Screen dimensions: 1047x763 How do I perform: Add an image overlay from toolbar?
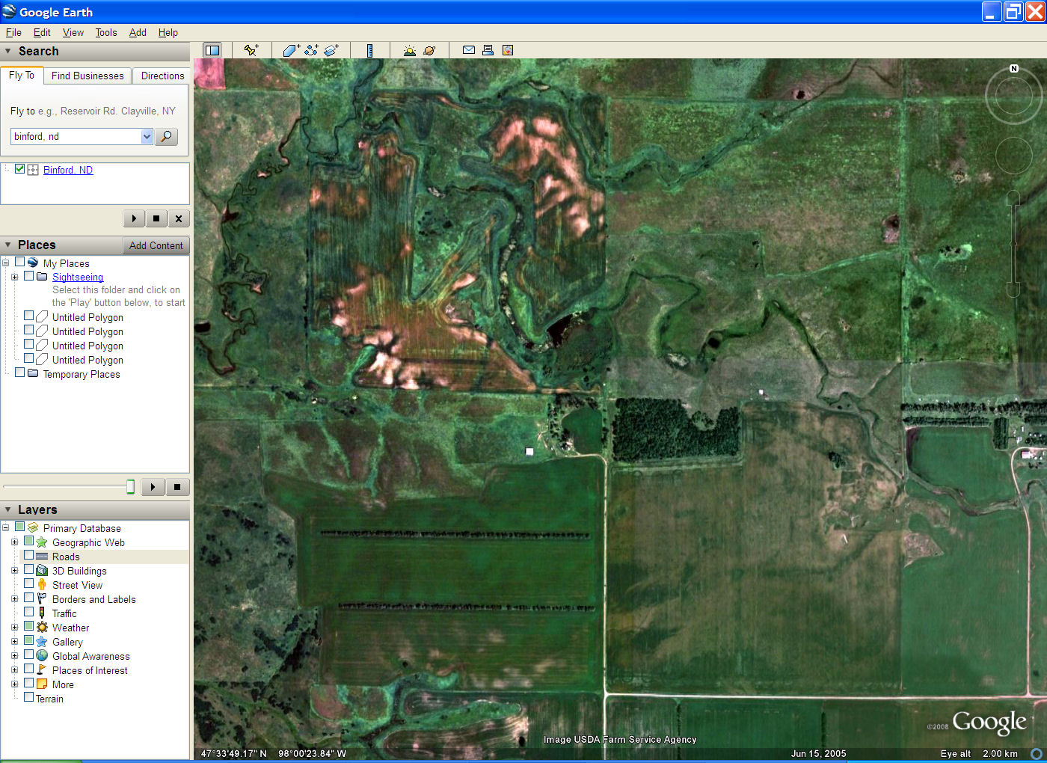click(x=331, y=50)
